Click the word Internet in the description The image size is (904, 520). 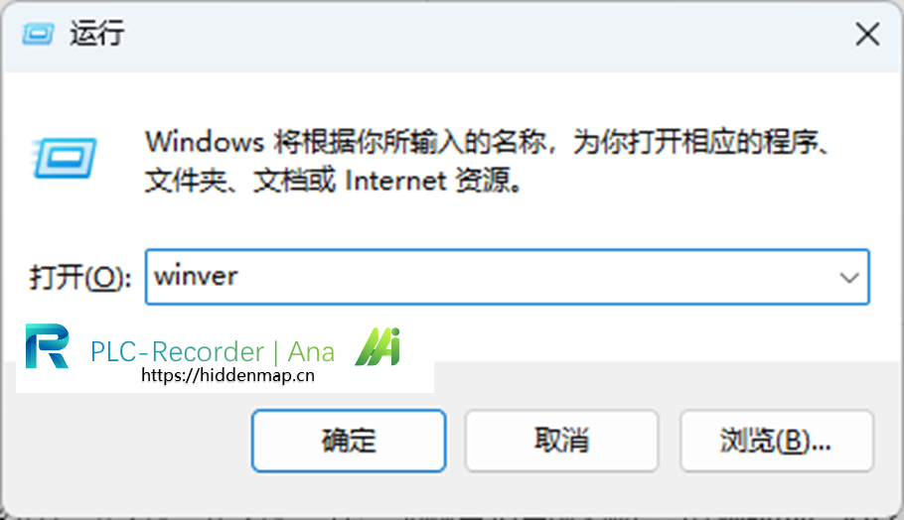pyautogui.click(x=395, y=181)
